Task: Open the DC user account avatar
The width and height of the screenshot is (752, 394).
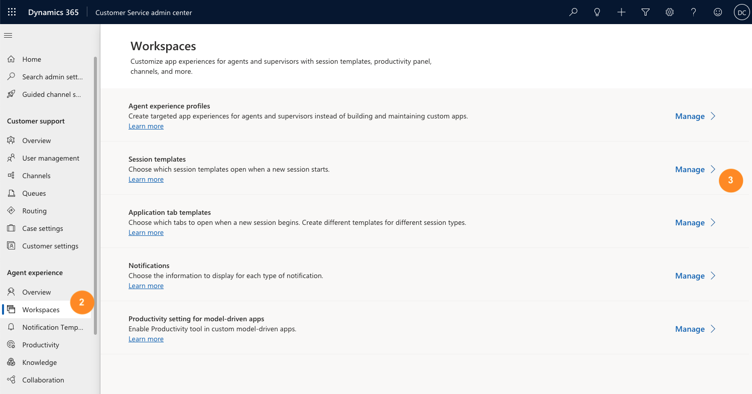Action: [741, 12]
